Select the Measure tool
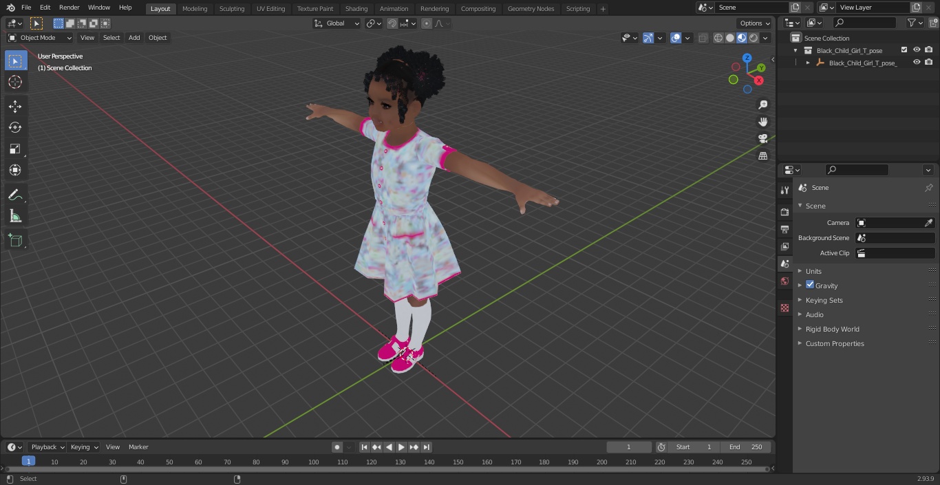This screenshot has height=485, width=940. pyautogui.click(x=15, y=216)
